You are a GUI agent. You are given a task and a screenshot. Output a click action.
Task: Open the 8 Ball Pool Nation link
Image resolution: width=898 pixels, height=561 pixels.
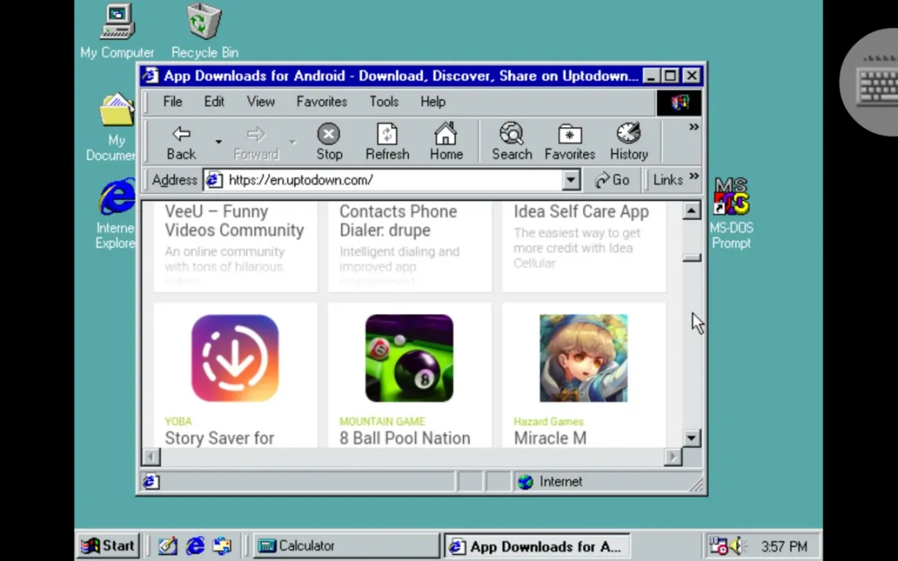[404, 438]
